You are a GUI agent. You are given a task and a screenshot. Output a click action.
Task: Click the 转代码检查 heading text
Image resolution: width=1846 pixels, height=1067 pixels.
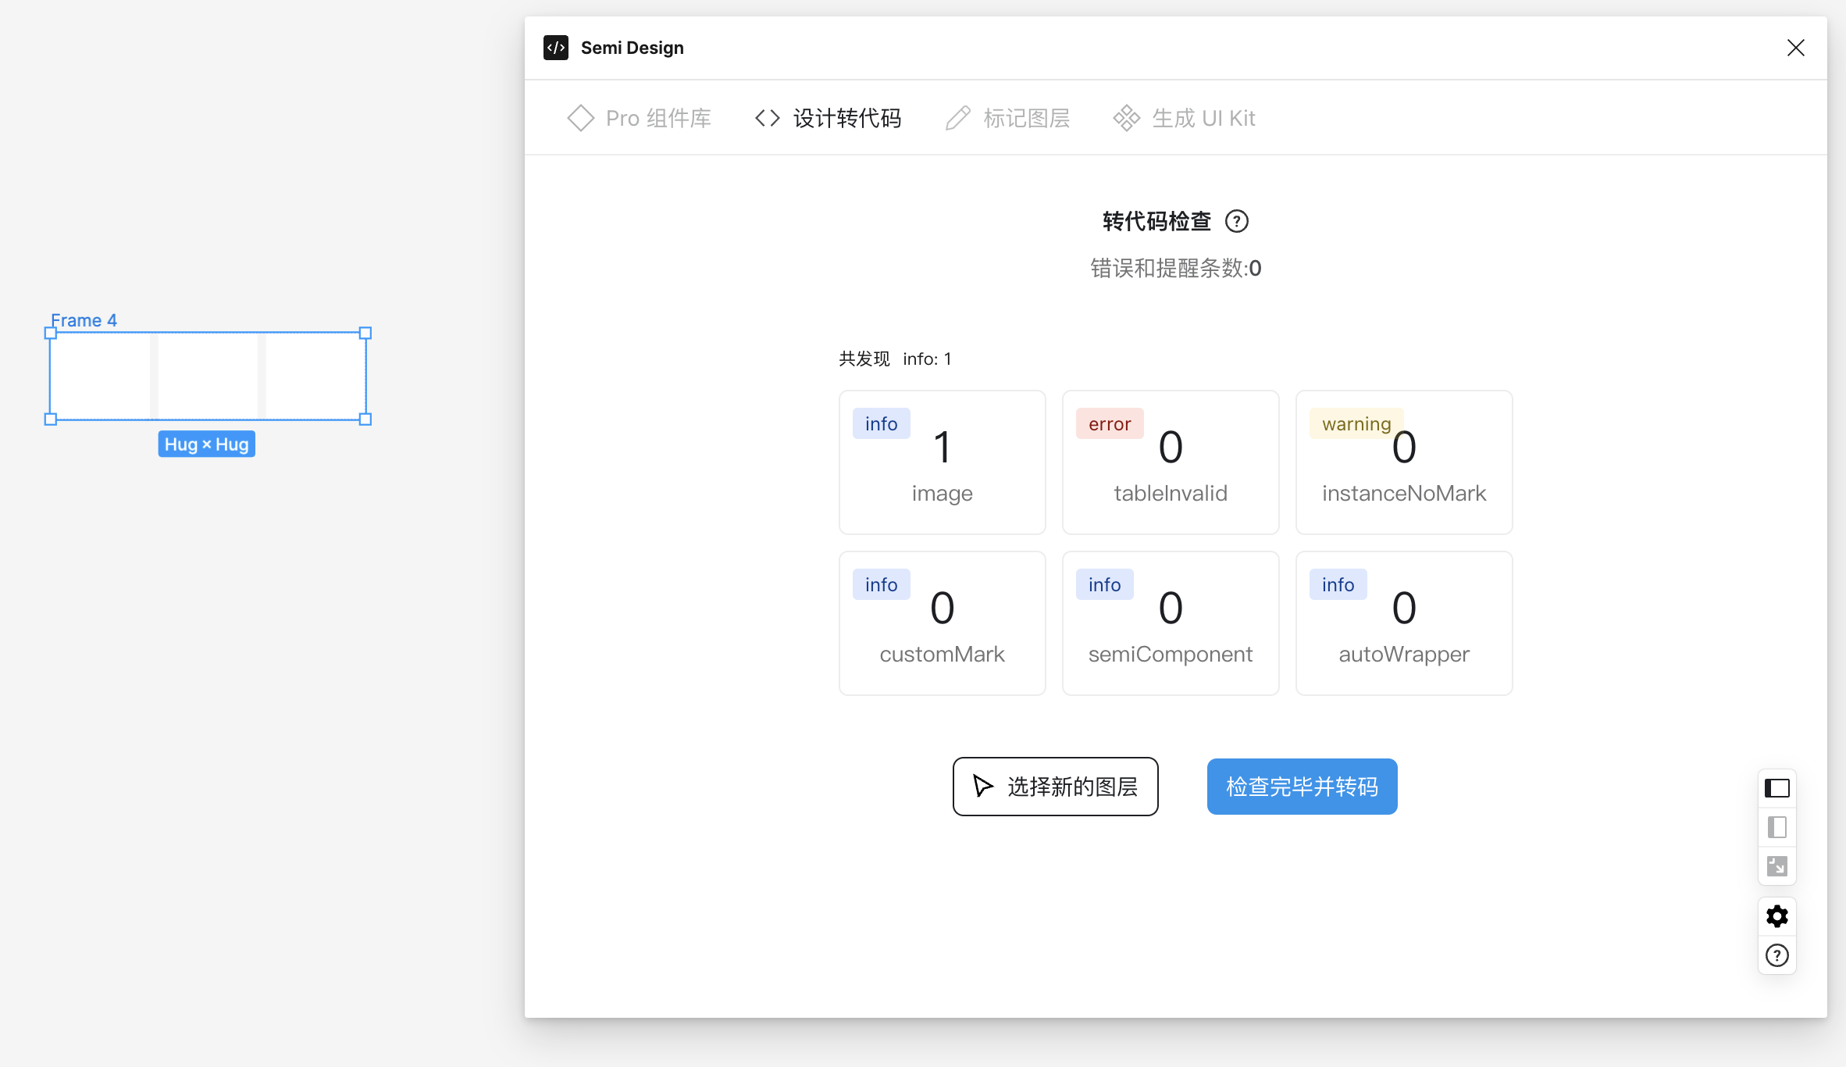1156,222
